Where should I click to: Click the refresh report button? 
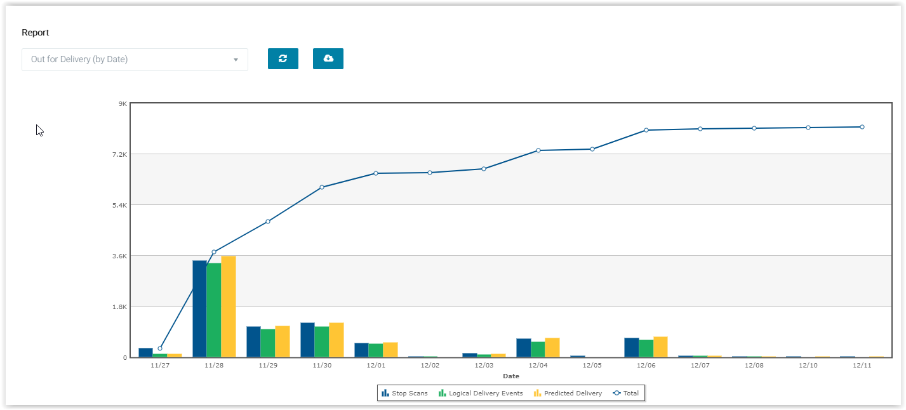coord(283,58)
